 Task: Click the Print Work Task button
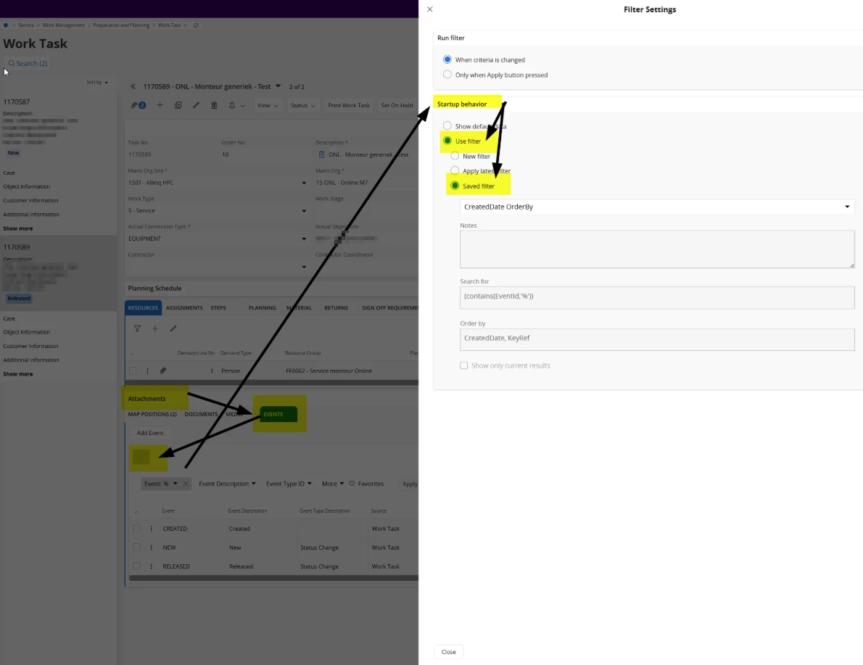(349, 105)
